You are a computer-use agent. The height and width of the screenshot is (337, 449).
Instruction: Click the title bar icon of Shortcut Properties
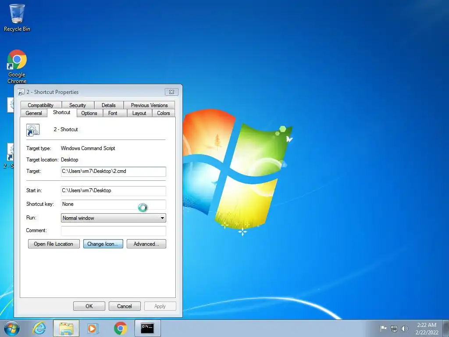click(21, 92)
